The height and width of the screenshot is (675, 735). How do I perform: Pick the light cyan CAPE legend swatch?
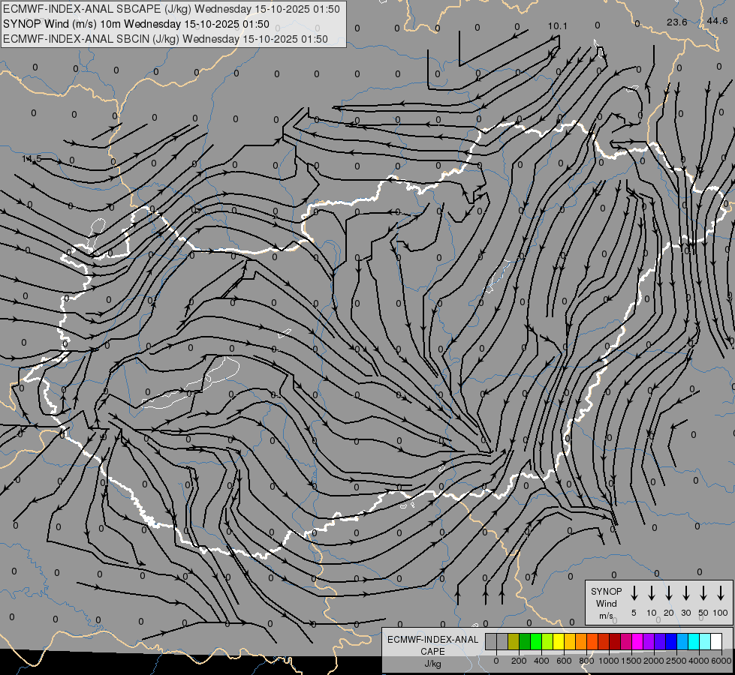705,642
